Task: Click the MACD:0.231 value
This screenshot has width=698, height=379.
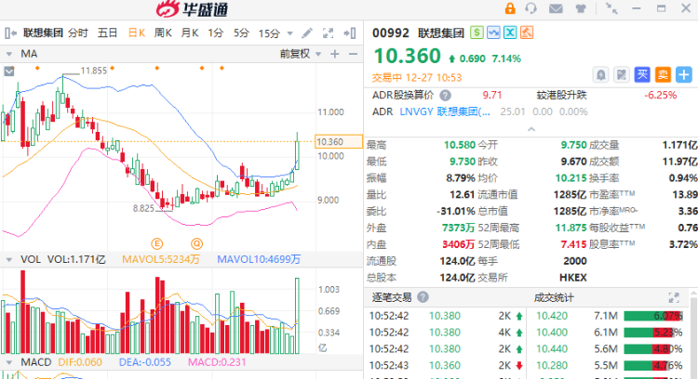Action: [x=217, y=362]
